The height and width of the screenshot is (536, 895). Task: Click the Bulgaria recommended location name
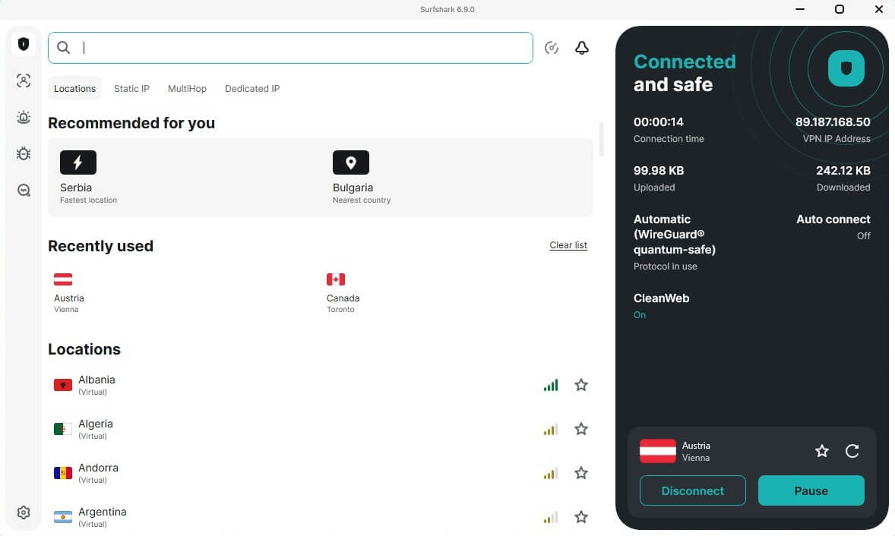point(353,188)
